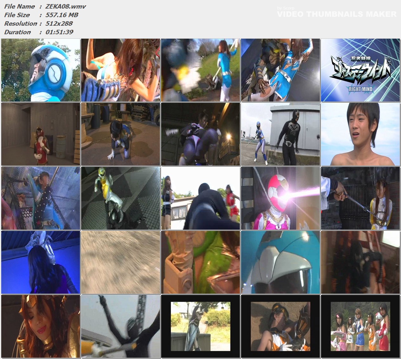Click the resolution value 512x288
The height and width of the screenshot is (359, 401).
pos(59,23)
